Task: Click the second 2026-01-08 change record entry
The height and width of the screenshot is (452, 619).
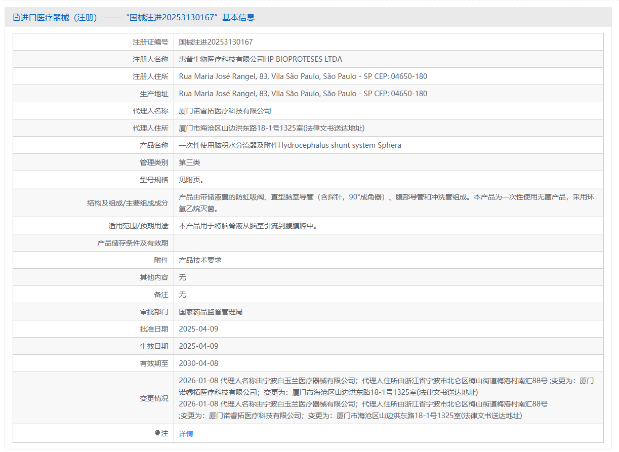Action: (363, 409)
